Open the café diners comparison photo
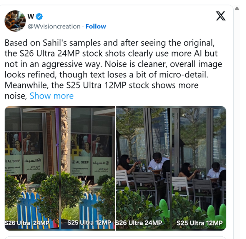 coord(171,168)
